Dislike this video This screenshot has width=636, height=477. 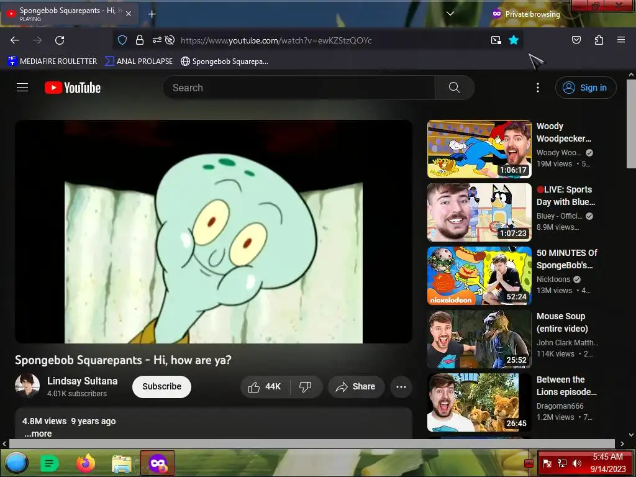306,387
